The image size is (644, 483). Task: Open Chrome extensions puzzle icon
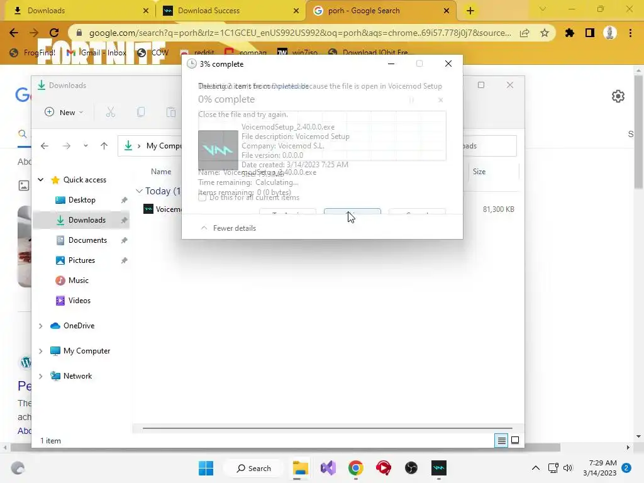tap(570, 33)
